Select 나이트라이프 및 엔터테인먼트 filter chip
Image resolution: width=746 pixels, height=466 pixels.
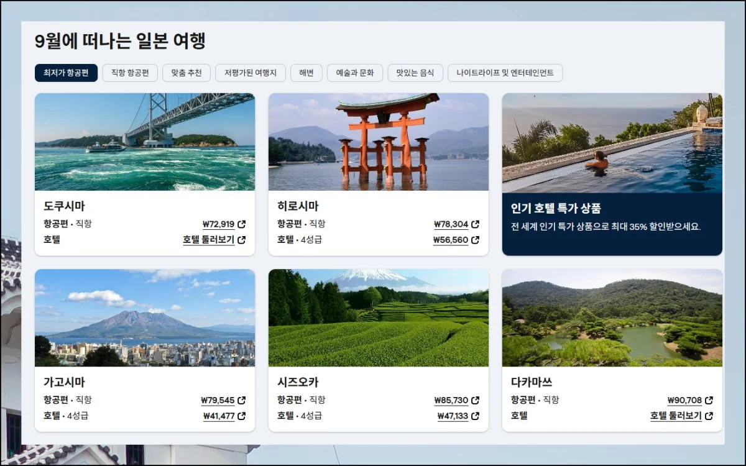tap(505, 73)
